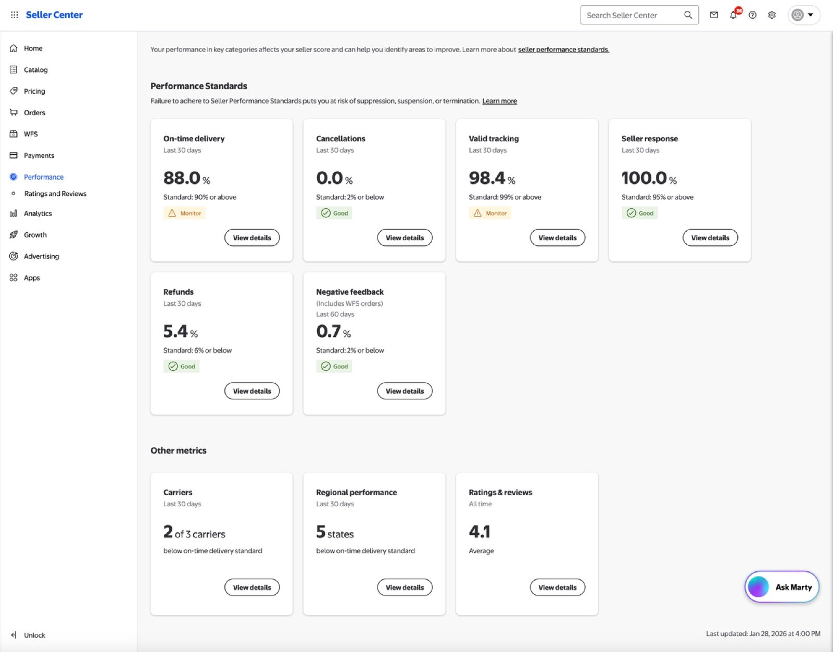Open the Ask Marty assistant
Image resolution: width=833 pixels, height=652 pixels.
point(782,587)
